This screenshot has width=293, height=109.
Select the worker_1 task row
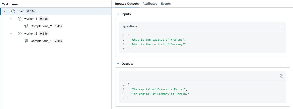click(31, 19)
